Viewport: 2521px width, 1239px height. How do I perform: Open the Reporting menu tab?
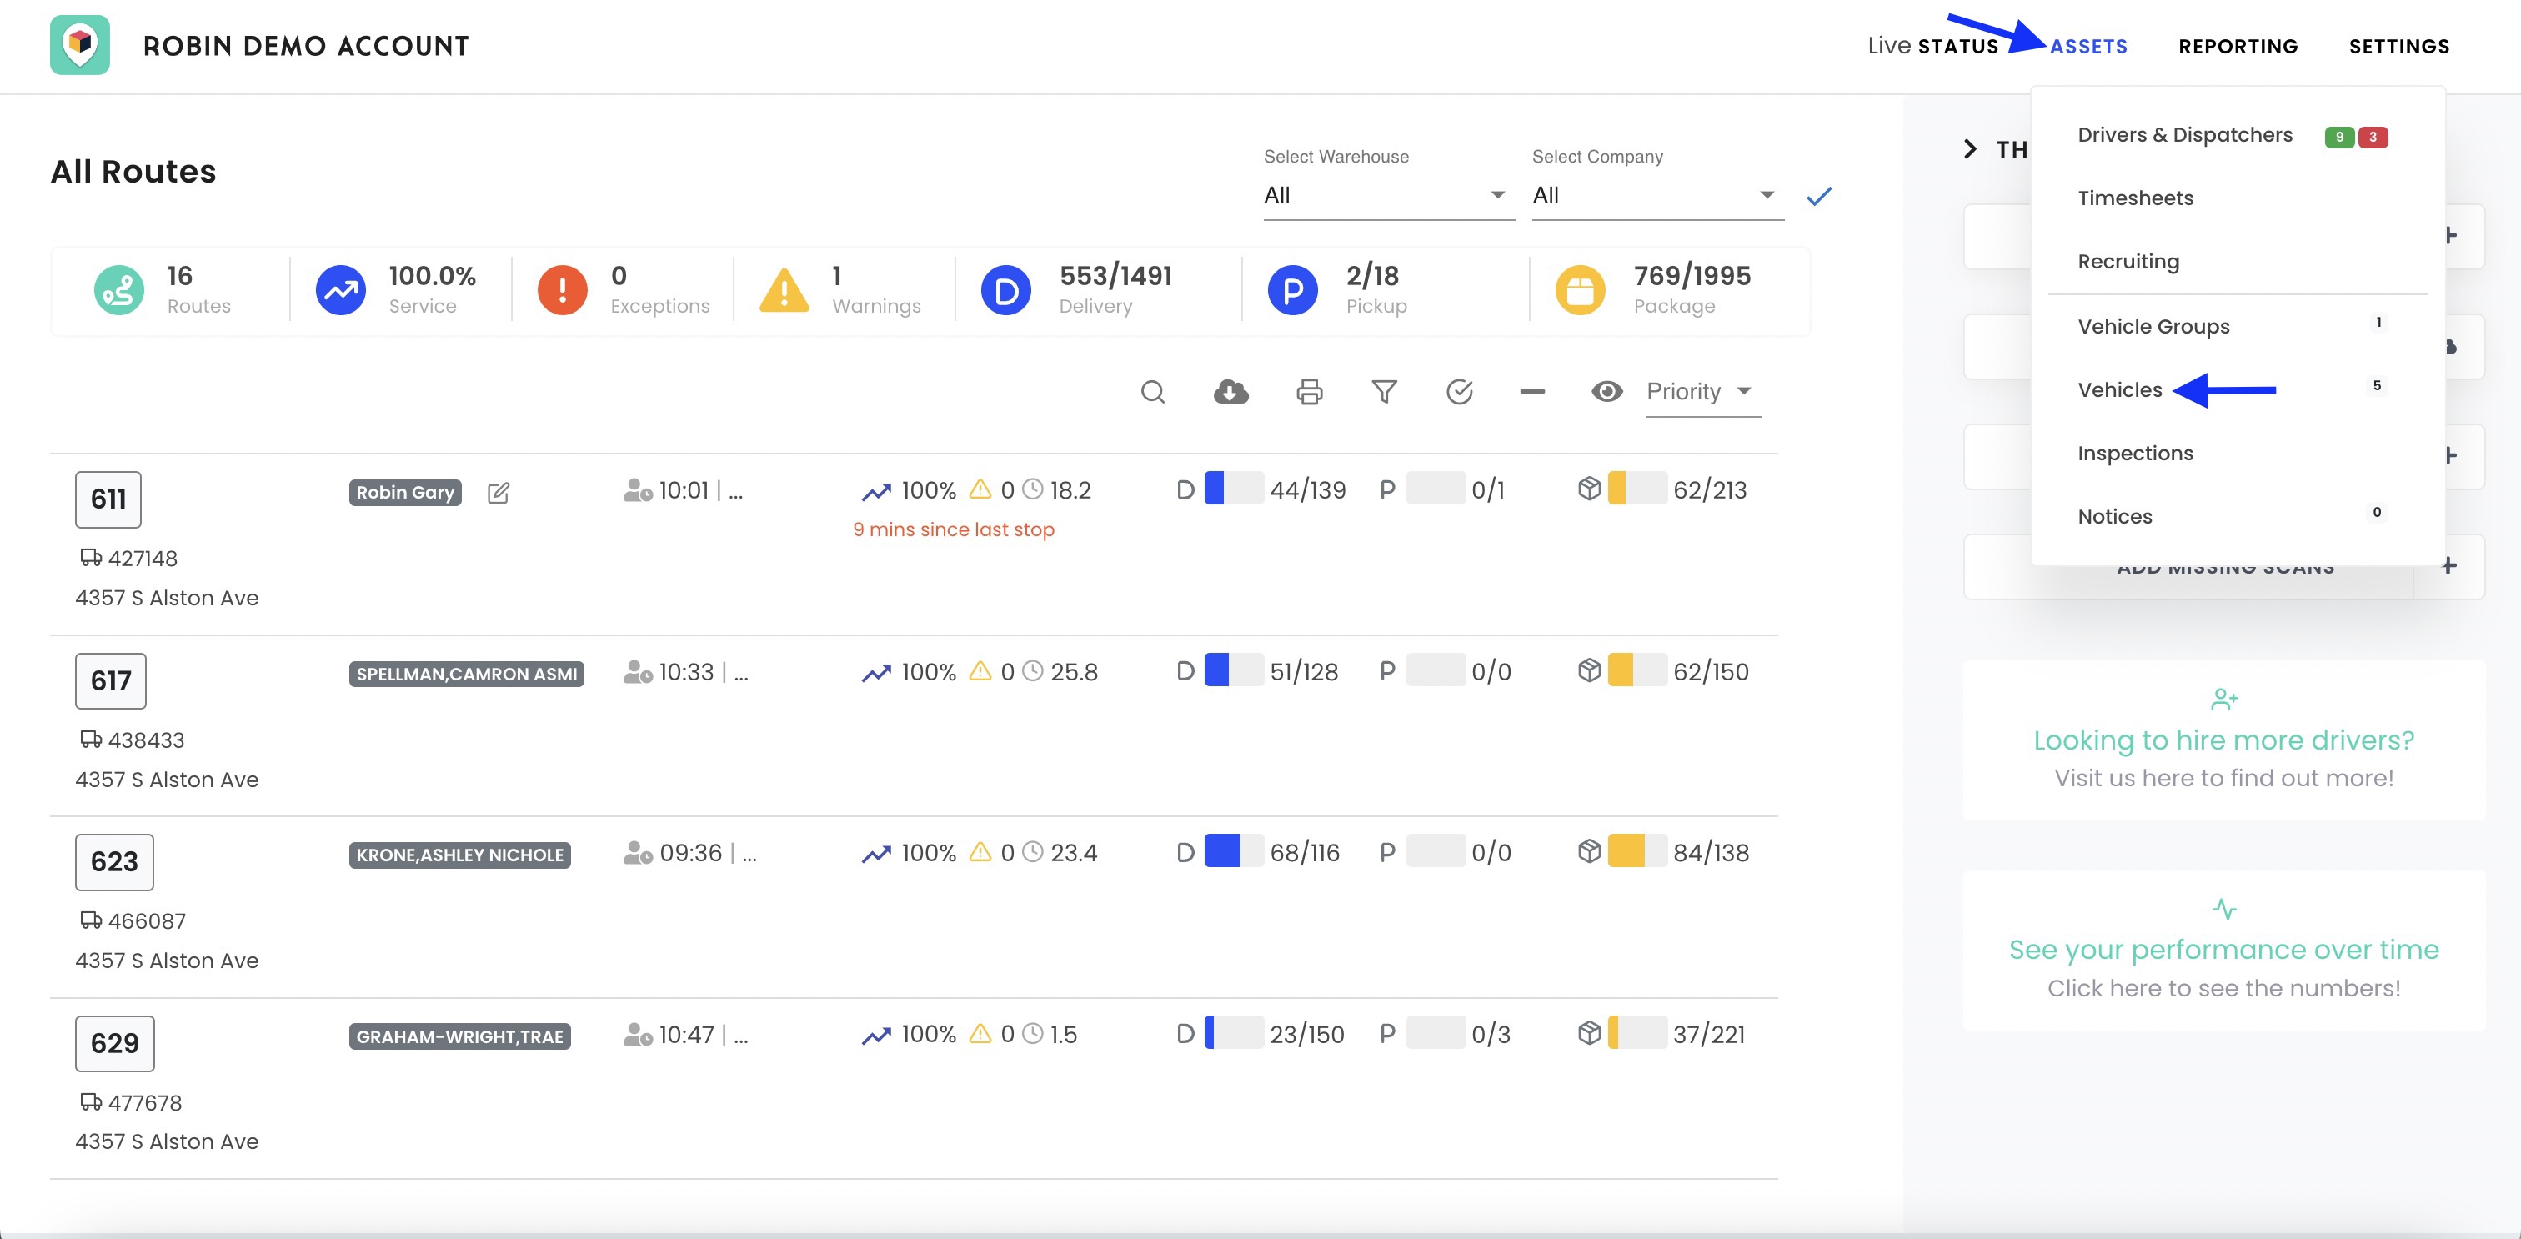click(x=2238, y=46)
